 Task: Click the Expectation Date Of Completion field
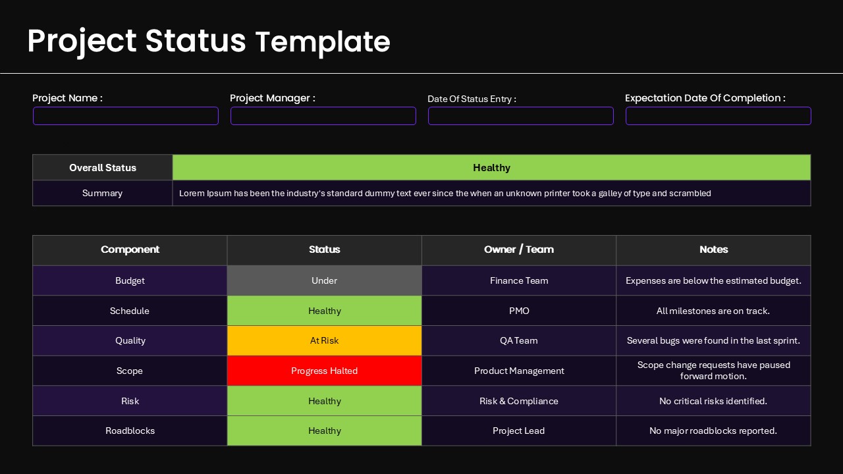719,116
